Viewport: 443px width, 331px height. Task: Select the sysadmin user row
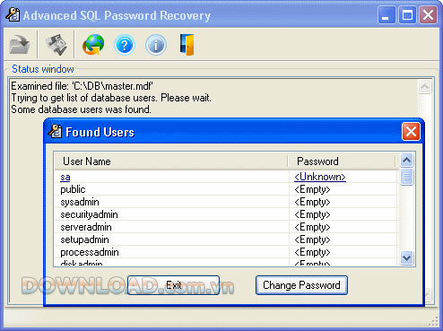pos(227,202)
